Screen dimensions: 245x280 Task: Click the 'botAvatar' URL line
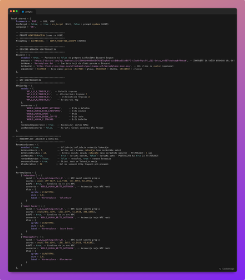coord(97,66)
